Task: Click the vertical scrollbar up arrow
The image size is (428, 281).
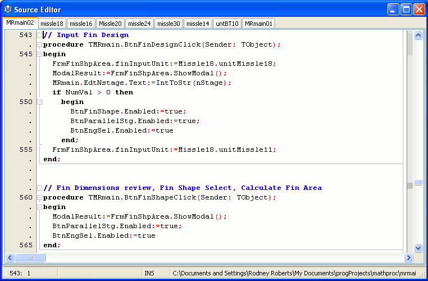Action: pos(418,35)
